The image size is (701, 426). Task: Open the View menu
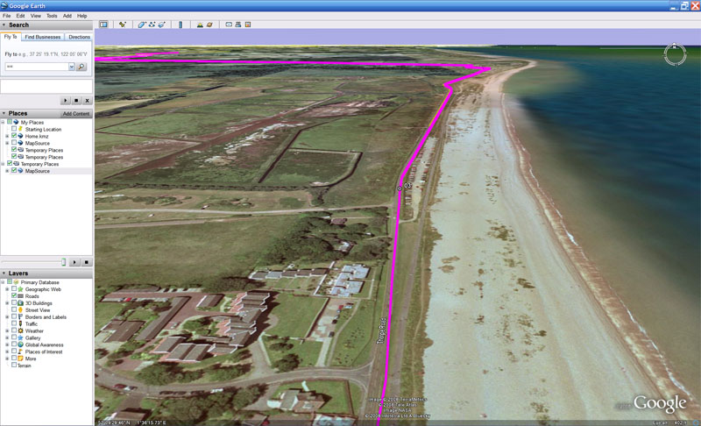(36, 16)
